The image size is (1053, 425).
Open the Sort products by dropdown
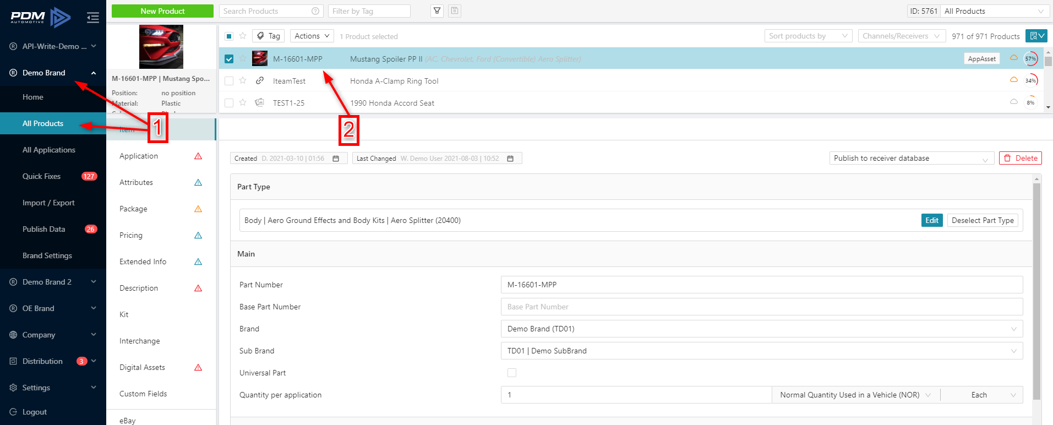(x=808, y=36)
